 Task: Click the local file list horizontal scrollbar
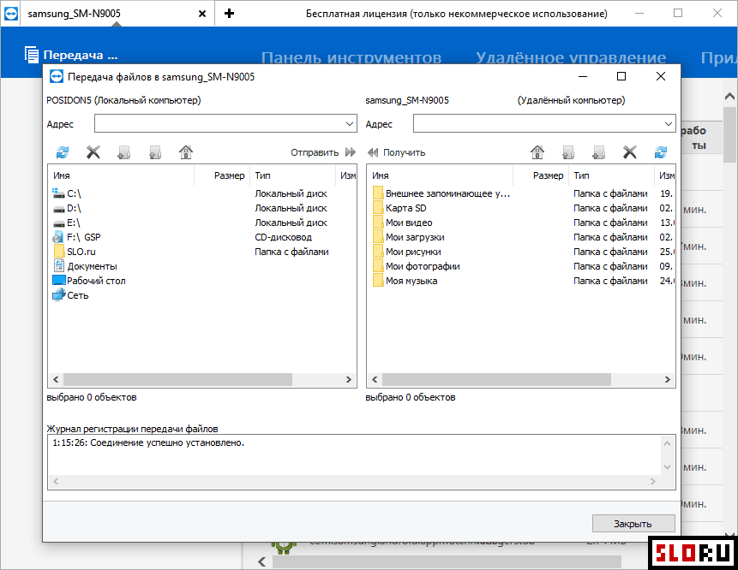(178, 379)
